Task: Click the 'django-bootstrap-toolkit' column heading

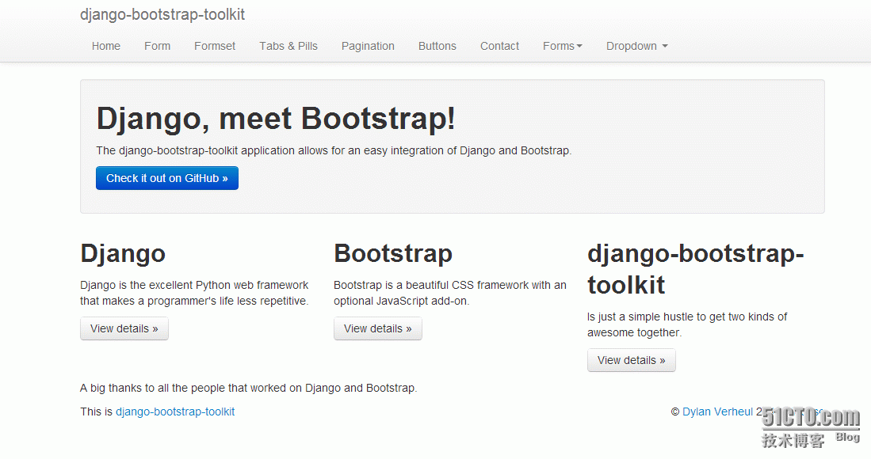Action: pyautogui.click(x=696, y=269)
